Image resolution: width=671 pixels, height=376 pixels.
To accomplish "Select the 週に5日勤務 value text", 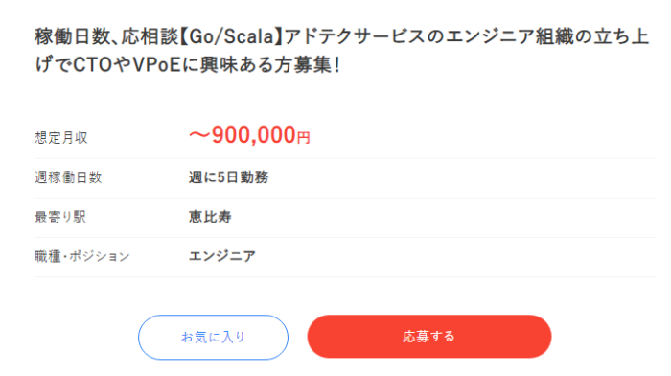I will pos(228,177).
